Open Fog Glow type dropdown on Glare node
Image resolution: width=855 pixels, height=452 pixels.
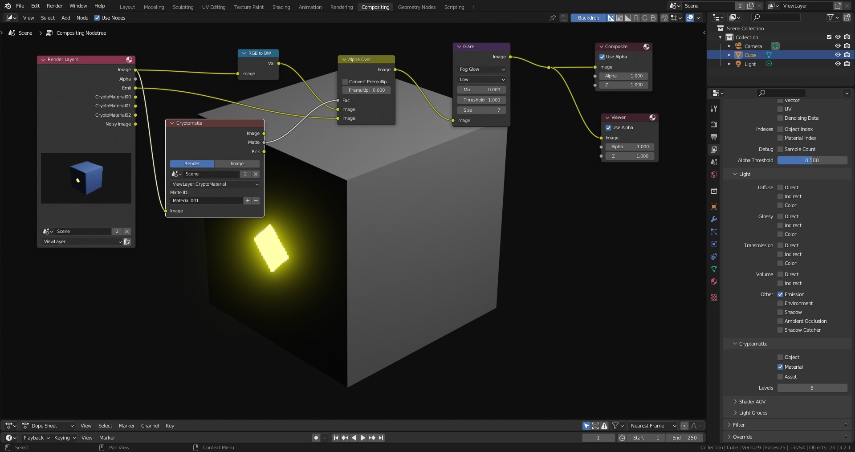tap(482, 69)
